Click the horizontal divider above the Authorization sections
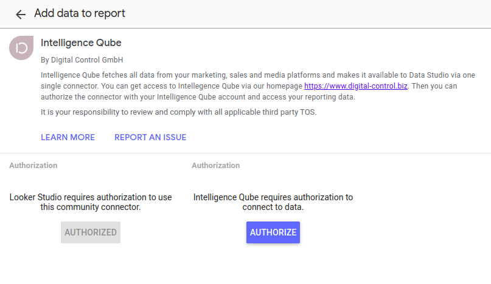Viewport: 491px width, 284px height. (x=245, y=153)
